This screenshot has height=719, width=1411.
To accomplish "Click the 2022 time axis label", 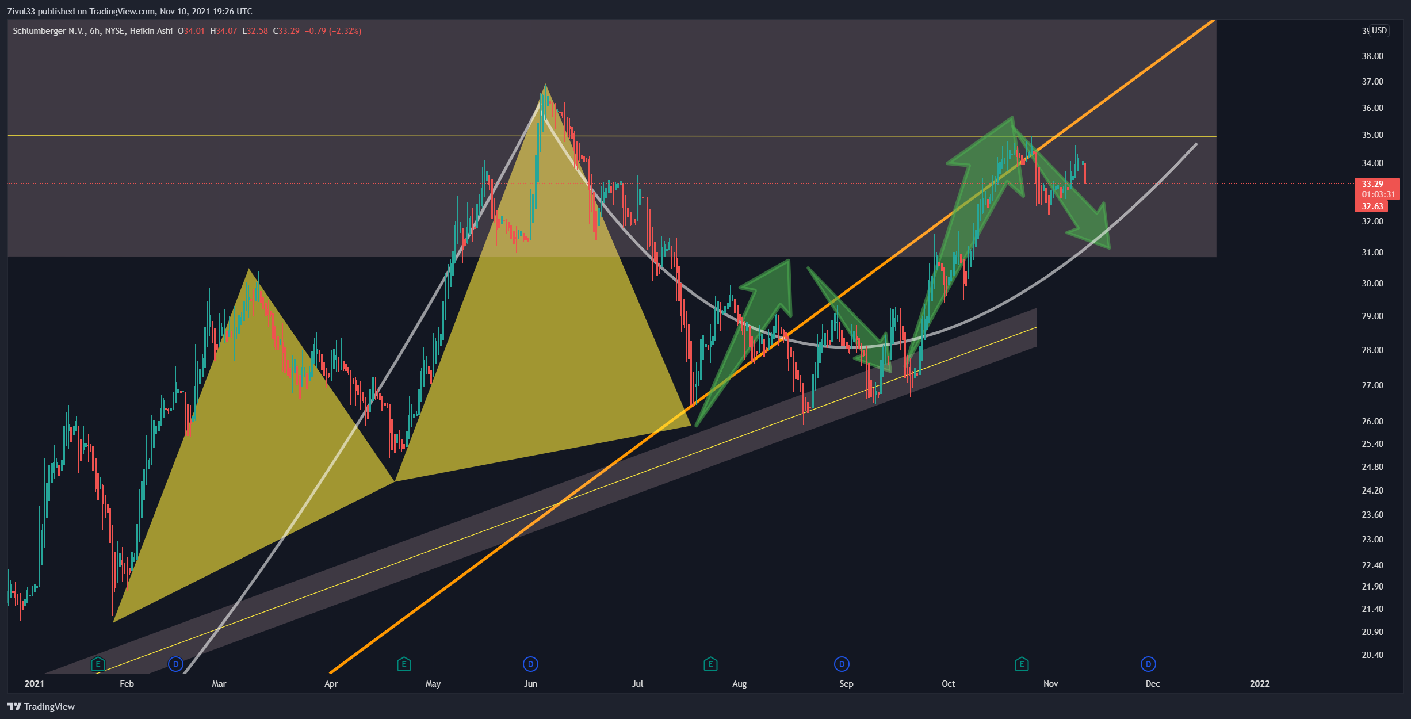I will click(x=1260, y=684).
